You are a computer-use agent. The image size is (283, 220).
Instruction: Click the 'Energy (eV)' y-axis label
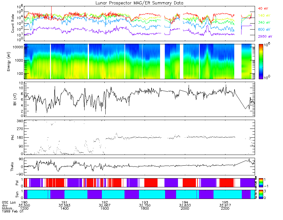[x=9, y=62]
